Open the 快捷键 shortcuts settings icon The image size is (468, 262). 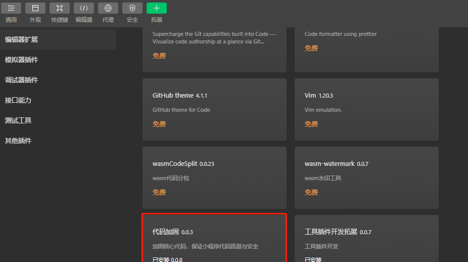click(60, 8)
